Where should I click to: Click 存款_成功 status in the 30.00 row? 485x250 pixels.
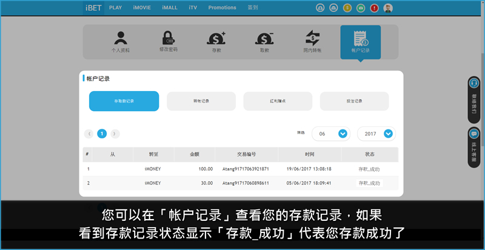pyautogui.click(x=369, y=183)
